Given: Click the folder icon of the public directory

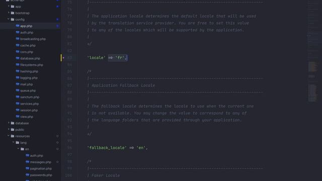Looking at the screenshot, I should pos(13,130).
